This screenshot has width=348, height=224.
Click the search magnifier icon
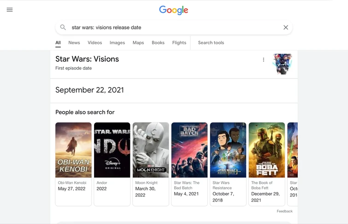pyautogui.click(x=63, y=27)
